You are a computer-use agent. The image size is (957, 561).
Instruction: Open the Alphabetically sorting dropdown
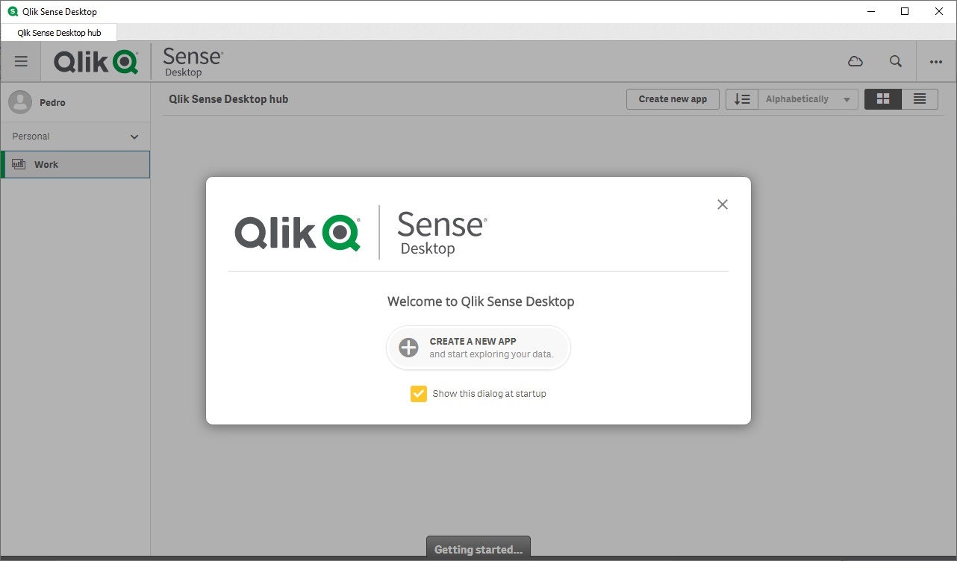808,98
